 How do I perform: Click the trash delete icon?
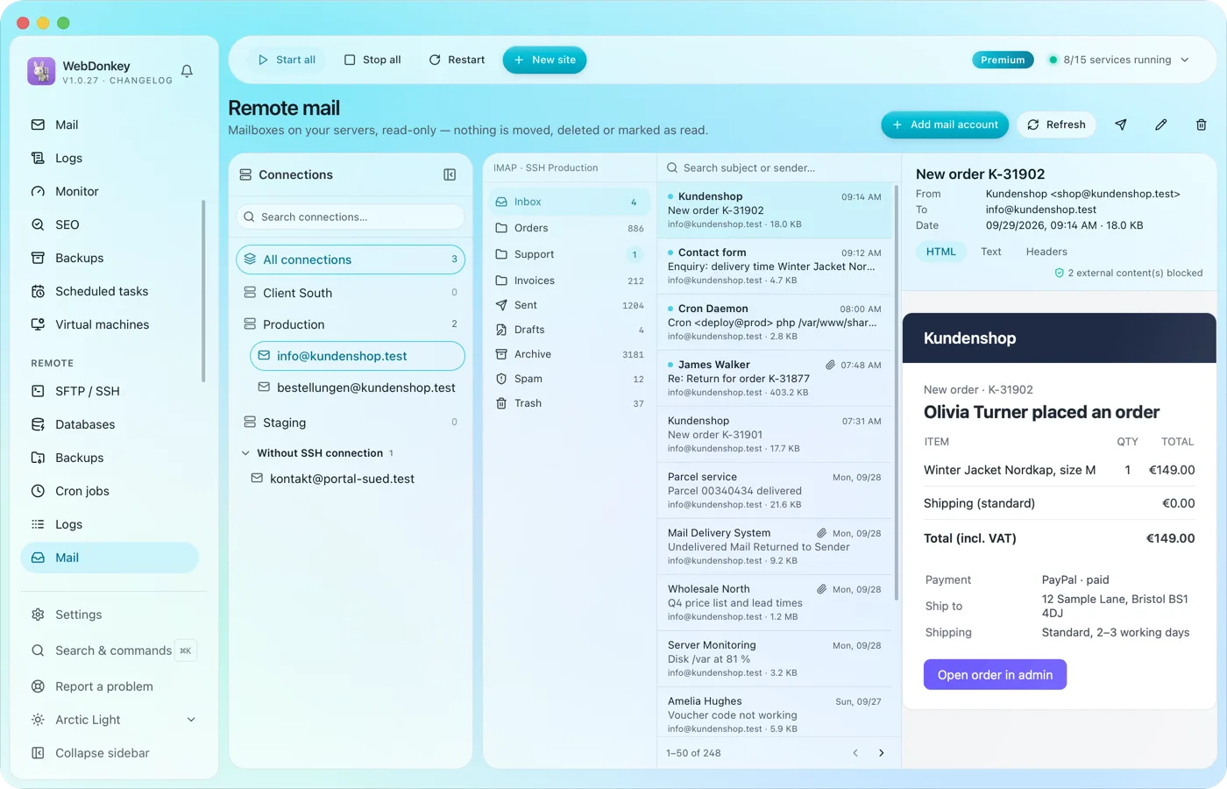coord(1201,124)
